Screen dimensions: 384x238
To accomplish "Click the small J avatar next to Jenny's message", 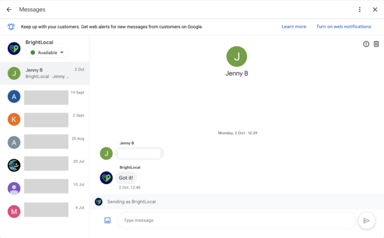I will pyautogui.click(x=106, y=153).
